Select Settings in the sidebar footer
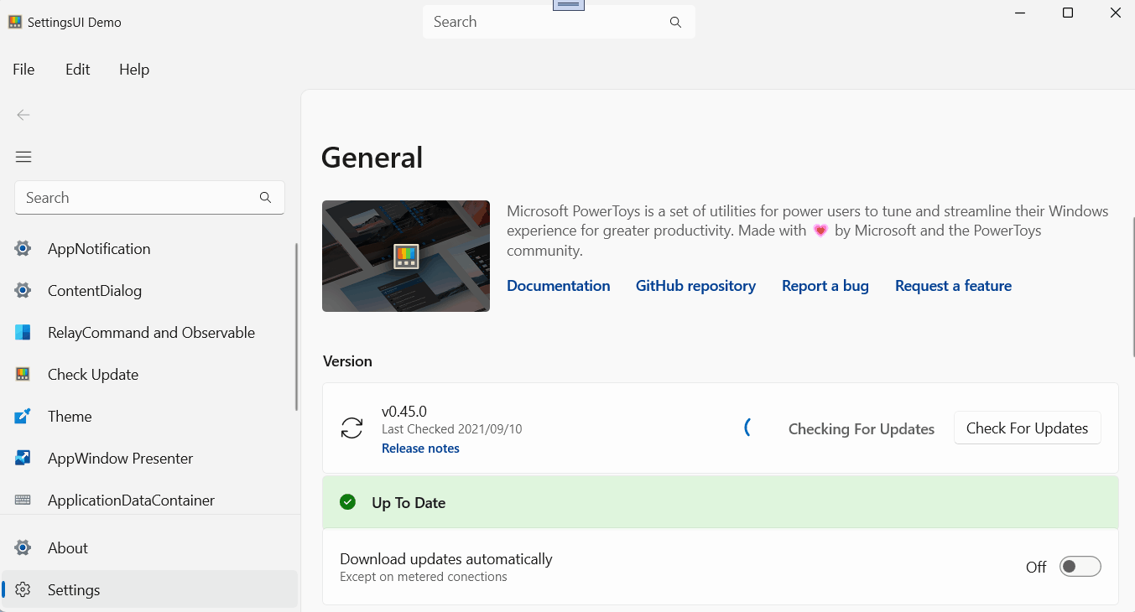 pos(149,590)
